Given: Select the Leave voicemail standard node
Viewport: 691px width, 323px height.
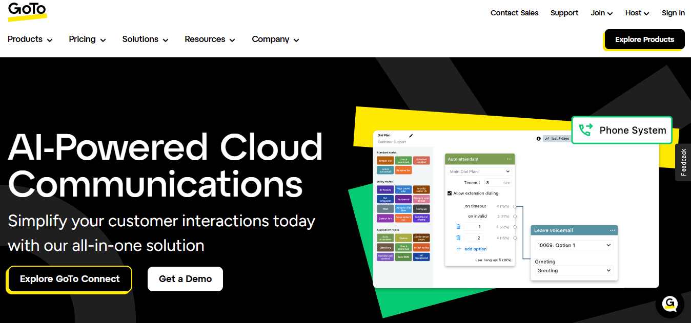Looking at the screenshot, I should 385,170.
